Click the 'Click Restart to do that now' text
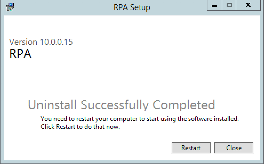 [80, 126]
